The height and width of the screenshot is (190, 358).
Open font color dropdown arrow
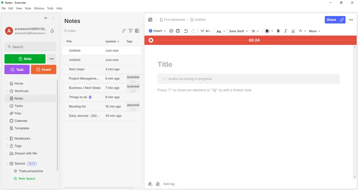tap(272, 31)
